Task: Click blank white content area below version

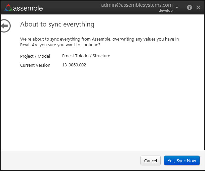Action: click(101, 107)
